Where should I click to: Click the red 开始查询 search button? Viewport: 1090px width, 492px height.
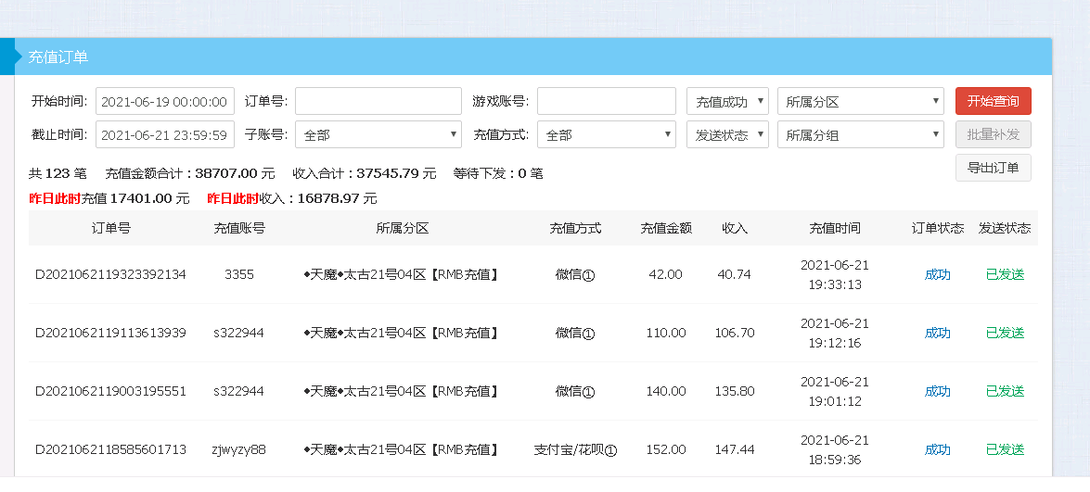(x=993, y=101)
